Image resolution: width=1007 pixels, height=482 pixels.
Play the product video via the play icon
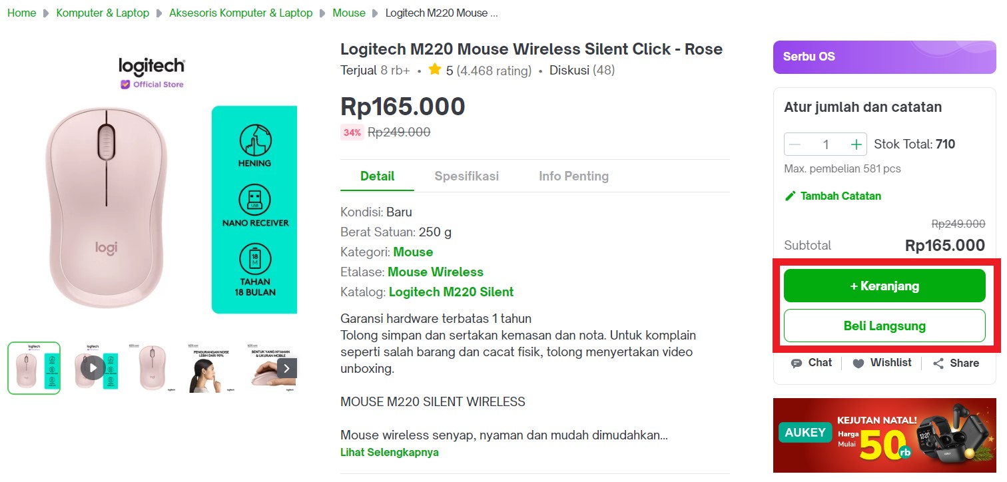click(93, 367)
